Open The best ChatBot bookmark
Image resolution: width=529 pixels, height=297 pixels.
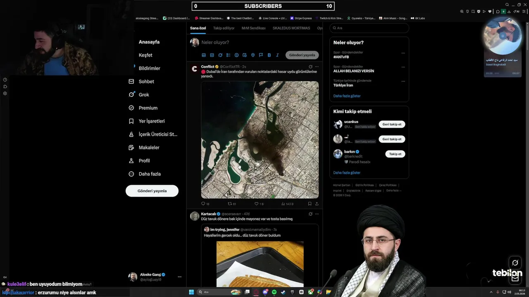point(240,18)
